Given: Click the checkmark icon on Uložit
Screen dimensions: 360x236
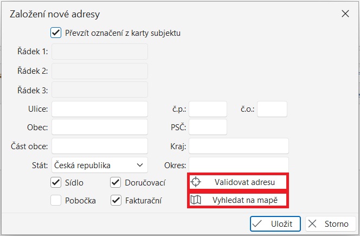Looking at the screenshot, I should [x=259, y=224].
